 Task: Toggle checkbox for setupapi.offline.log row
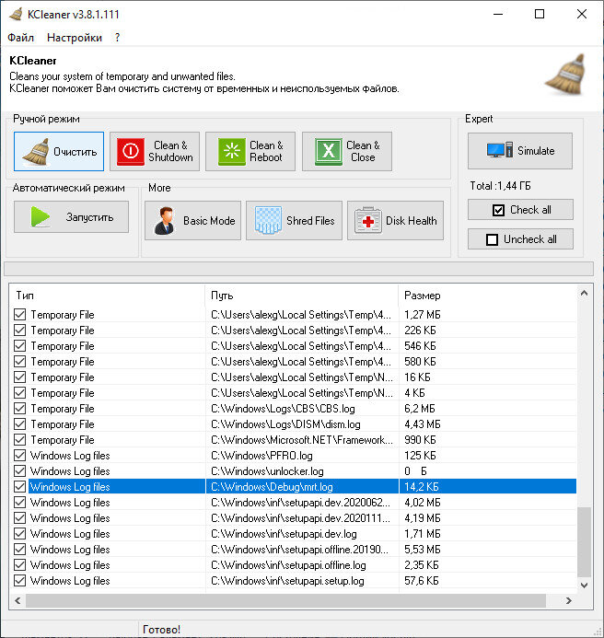coord(19,564)
